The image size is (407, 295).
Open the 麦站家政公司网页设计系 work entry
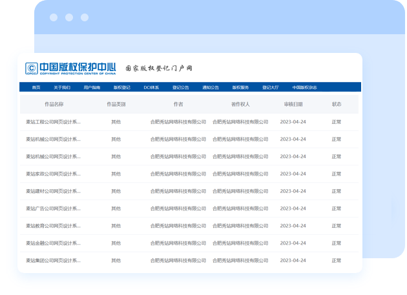point(54,174)
